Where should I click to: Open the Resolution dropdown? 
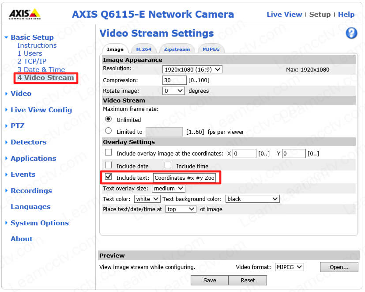pos(192,69)
